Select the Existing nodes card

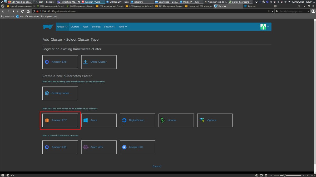60,93
